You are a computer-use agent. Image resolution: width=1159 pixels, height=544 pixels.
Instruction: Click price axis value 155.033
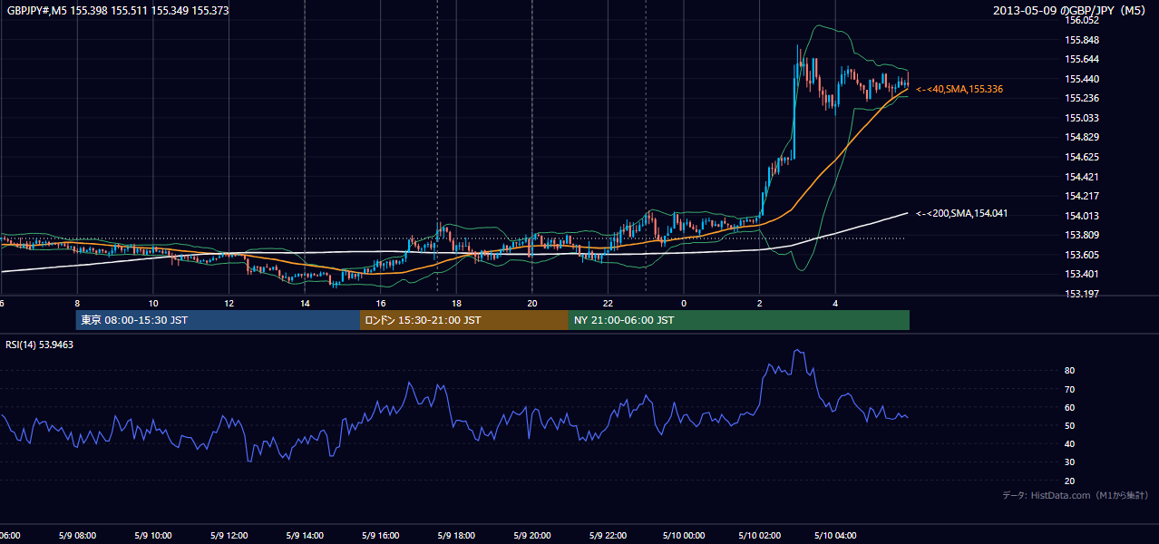[x=1083, y=118]
